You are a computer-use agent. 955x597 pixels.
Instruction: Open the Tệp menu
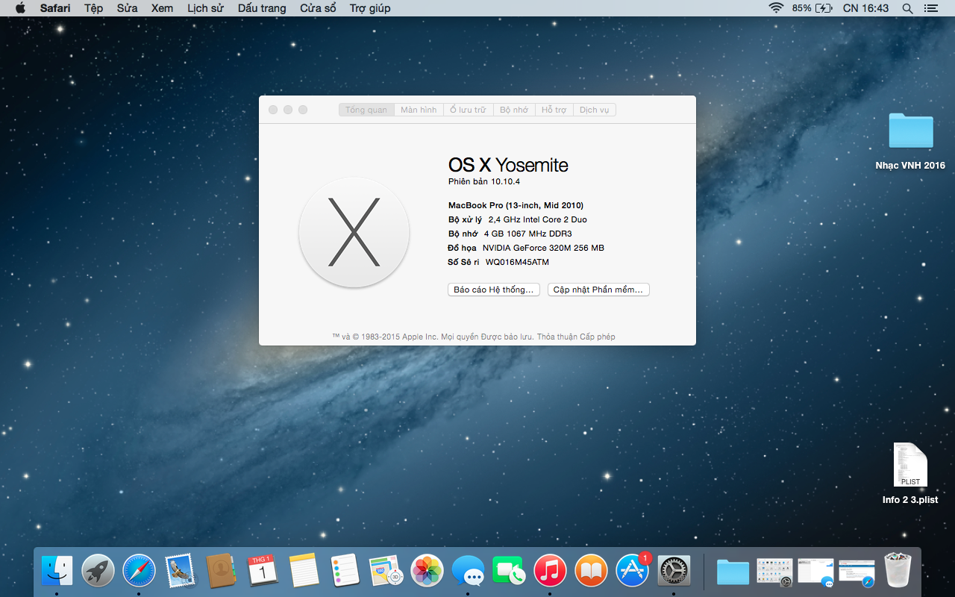[93, 8]
